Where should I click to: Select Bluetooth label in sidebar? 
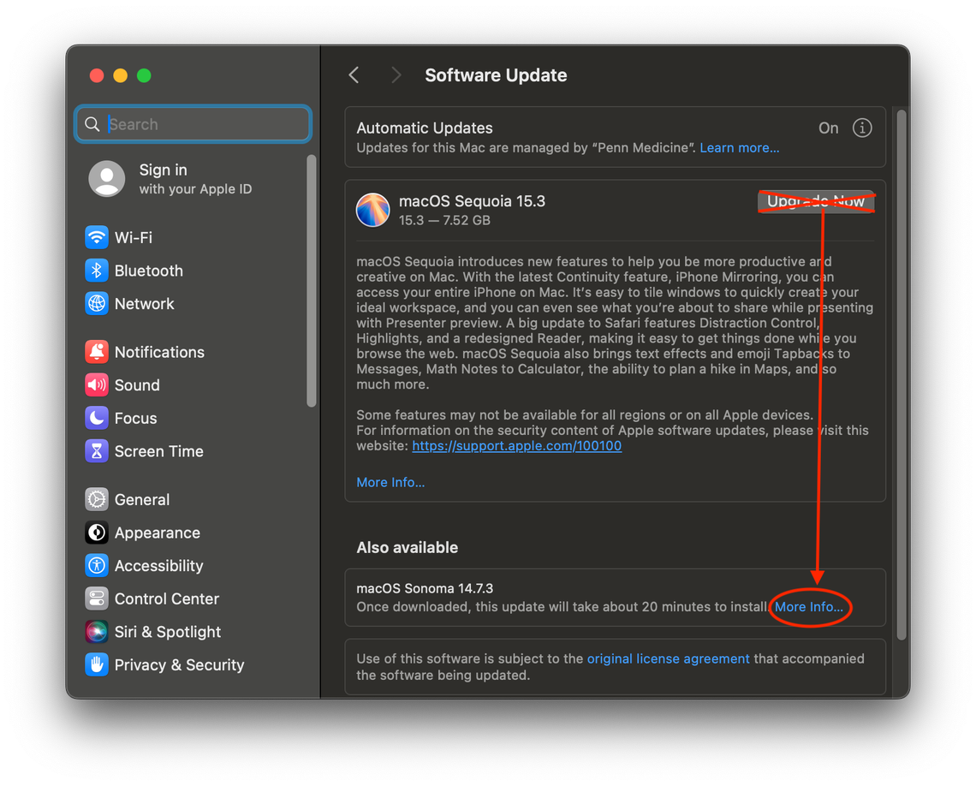149,270
